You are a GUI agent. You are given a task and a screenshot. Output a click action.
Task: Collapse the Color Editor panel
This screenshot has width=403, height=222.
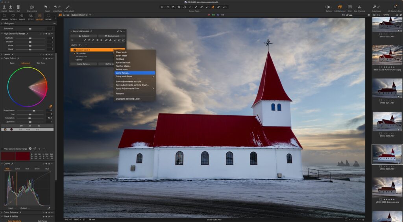click(x=2, y=58)
